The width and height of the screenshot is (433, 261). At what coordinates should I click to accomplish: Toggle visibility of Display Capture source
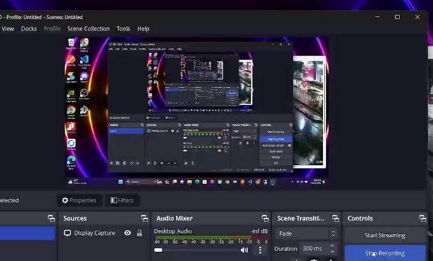click(x=128, y=233)
